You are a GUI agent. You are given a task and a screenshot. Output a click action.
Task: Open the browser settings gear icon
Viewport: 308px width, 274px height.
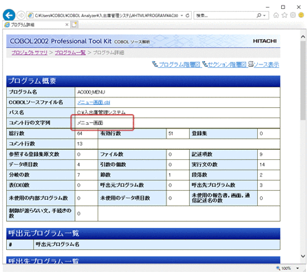coord(293,15)
